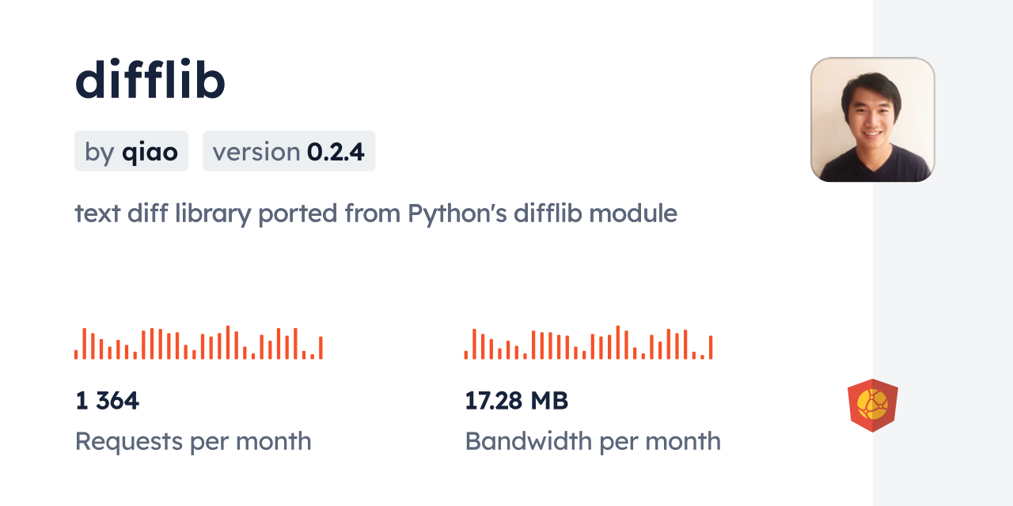The image size is (1013, 506).
Task: Click the package description text
Action: pyautogui.click(x=376, y=213)
